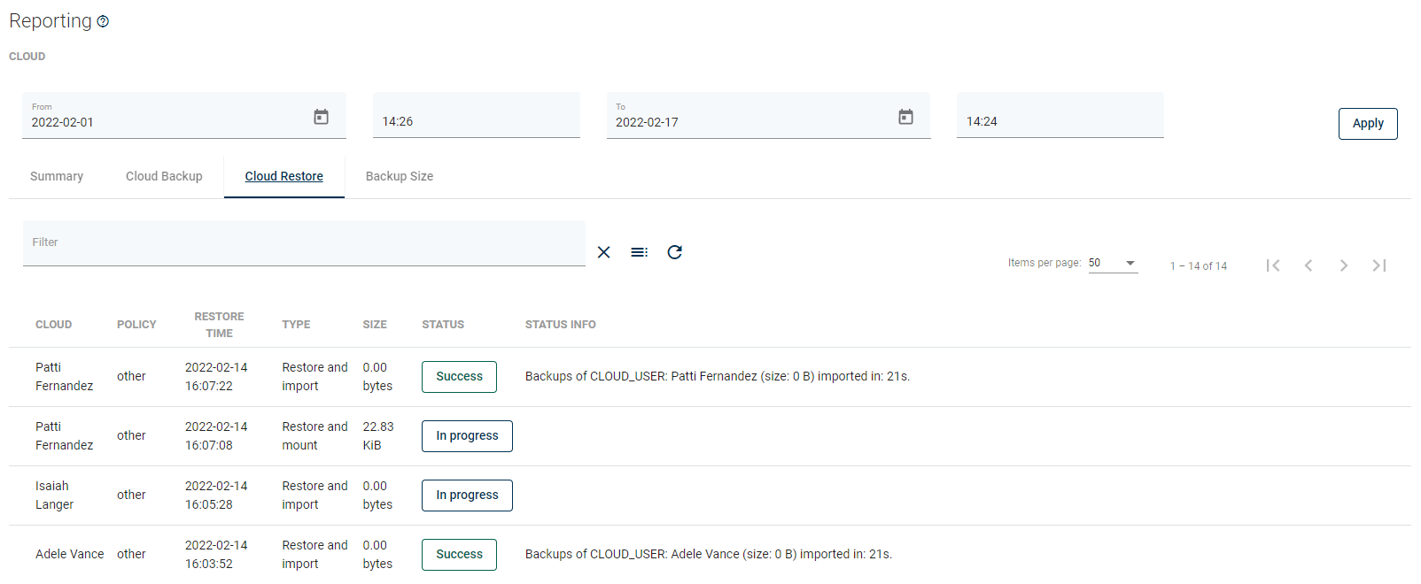Select the Backup Size tab
The width and height of the screenshot is (1421, 584).
[400, 176]
